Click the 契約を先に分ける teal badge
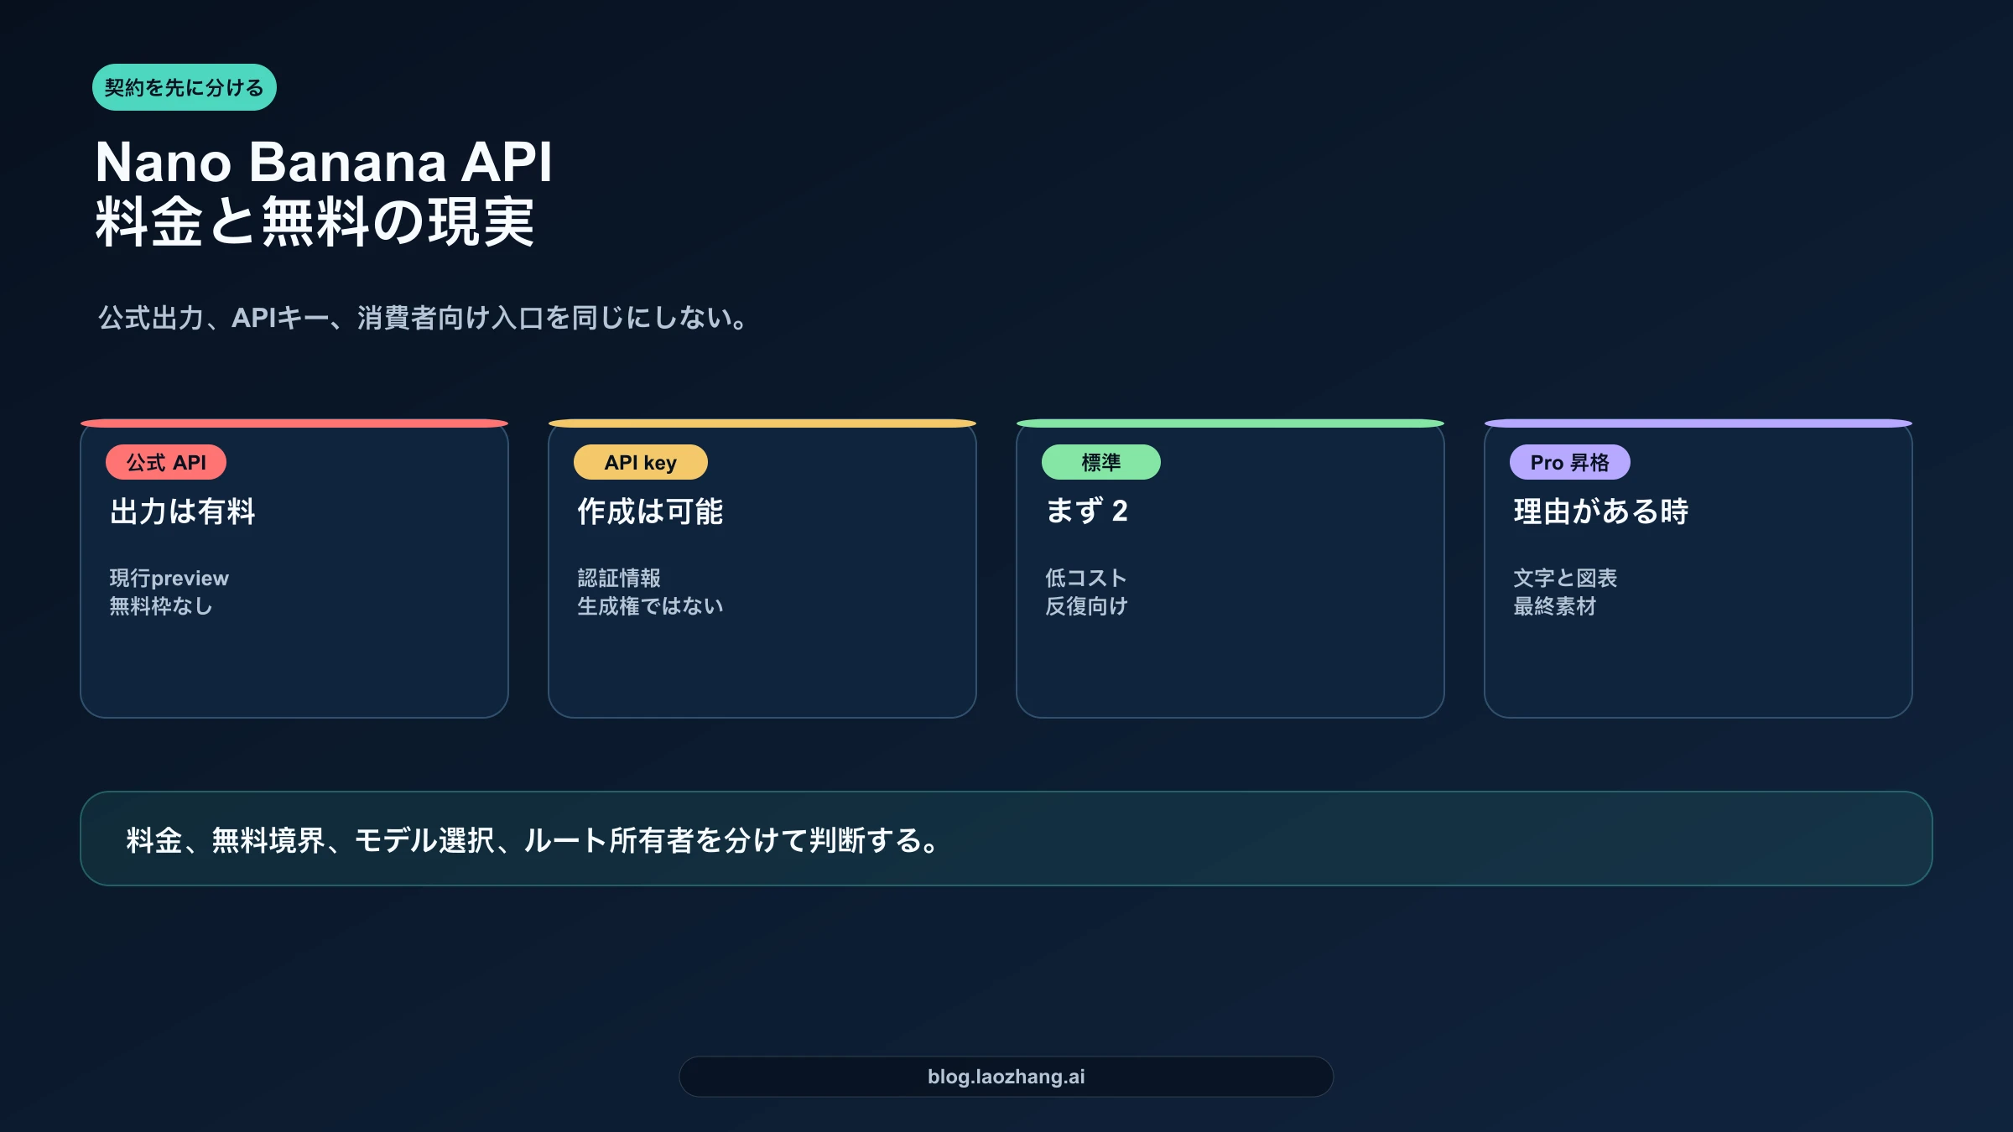2013x1132 pixels. [184, 87]
